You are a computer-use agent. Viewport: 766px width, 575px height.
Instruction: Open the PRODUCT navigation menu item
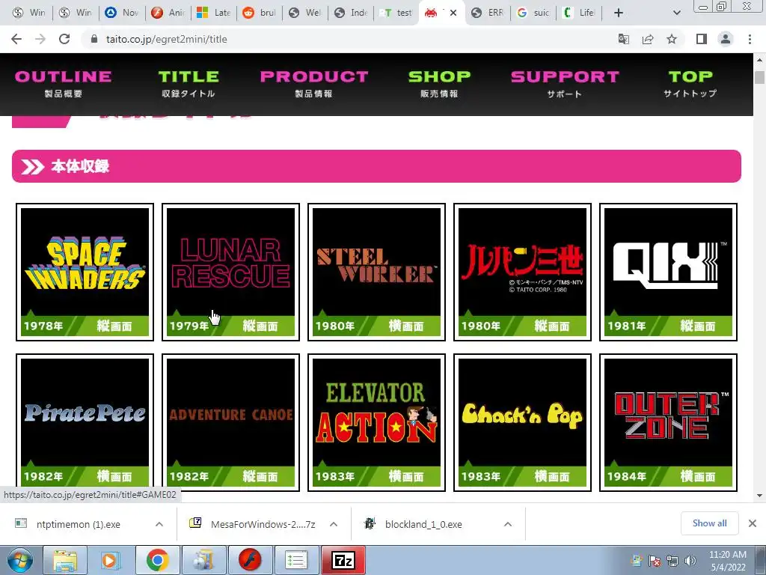314,84
